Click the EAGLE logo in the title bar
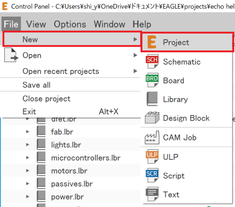235x207 pixels. point(5,6)
